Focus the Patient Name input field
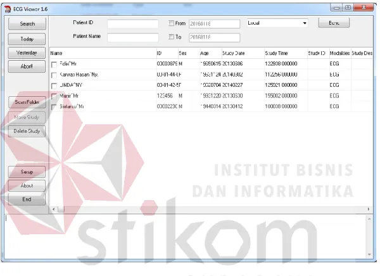 tap(133, 37)
